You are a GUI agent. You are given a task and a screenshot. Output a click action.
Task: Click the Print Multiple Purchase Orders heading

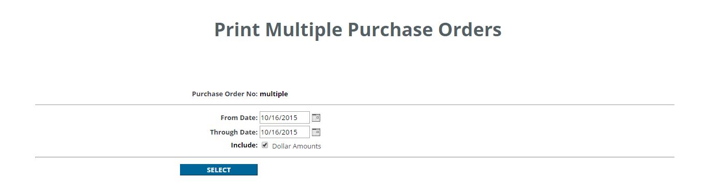[x=358, y=29]
